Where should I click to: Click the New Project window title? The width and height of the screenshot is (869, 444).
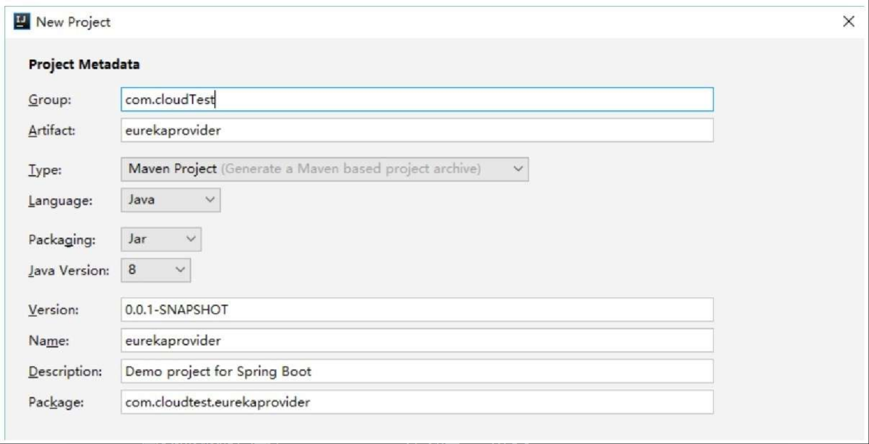[x=73, y=22]
